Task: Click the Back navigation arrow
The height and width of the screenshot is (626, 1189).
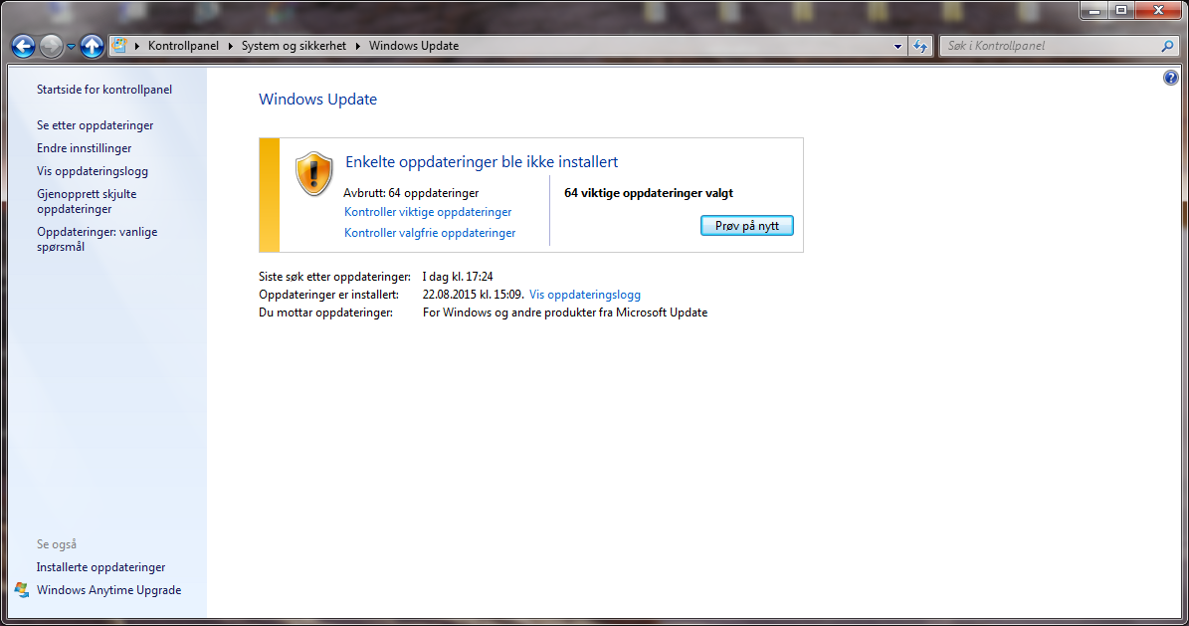Action: (x=24, y=47)
